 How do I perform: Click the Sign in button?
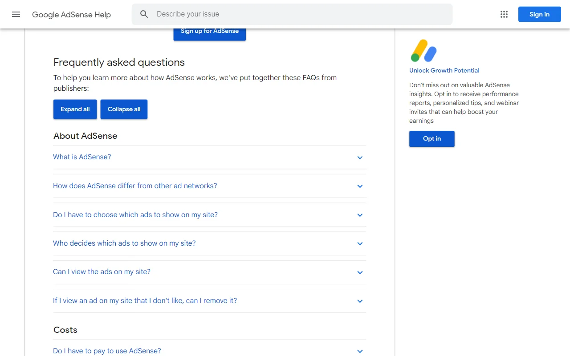click(x=539, y=14)
